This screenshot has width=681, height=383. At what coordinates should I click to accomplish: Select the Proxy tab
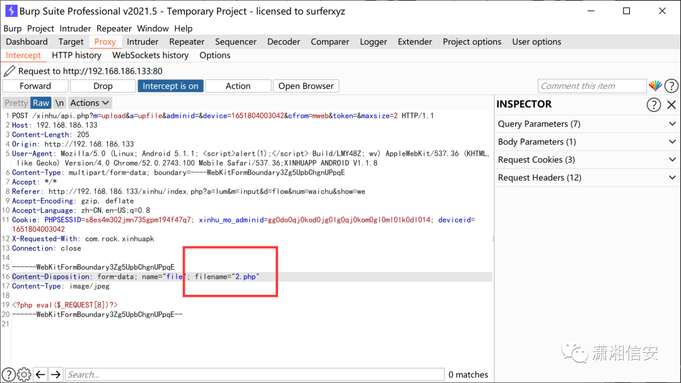click(105, 42)
